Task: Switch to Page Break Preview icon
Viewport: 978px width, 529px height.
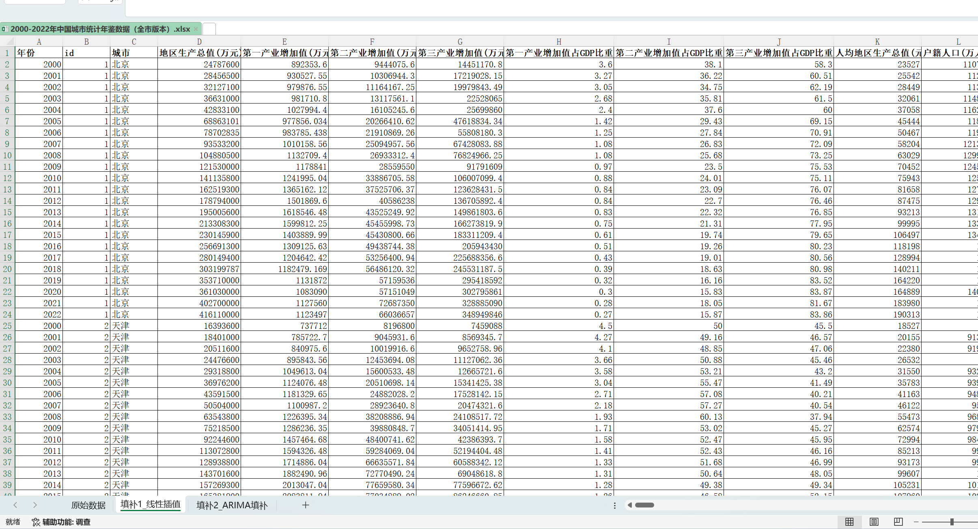Action: tap(898, 522)
